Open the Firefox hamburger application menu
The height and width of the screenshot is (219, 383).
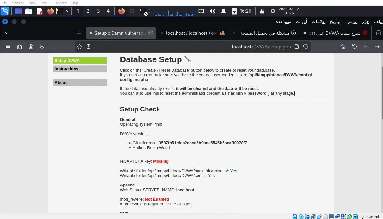point(8,47)
